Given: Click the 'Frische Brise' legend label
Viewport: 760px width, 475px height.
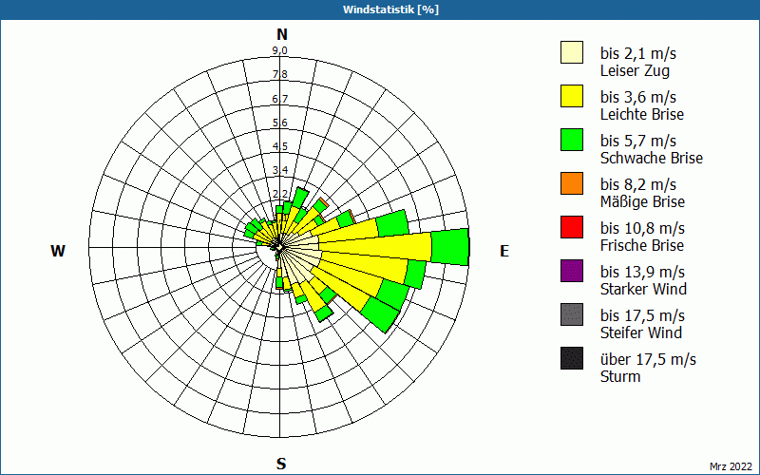Looking at the screenshot, I should 642,245.
